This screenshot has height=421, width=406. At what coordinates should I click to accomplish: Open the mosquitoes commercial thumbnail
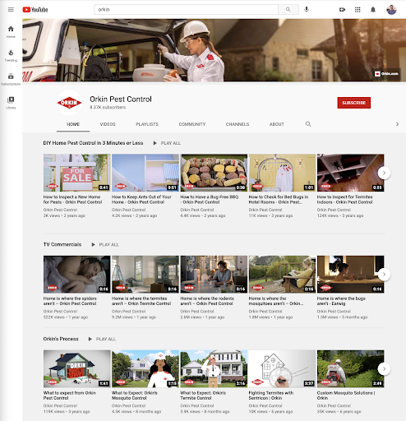282,275
